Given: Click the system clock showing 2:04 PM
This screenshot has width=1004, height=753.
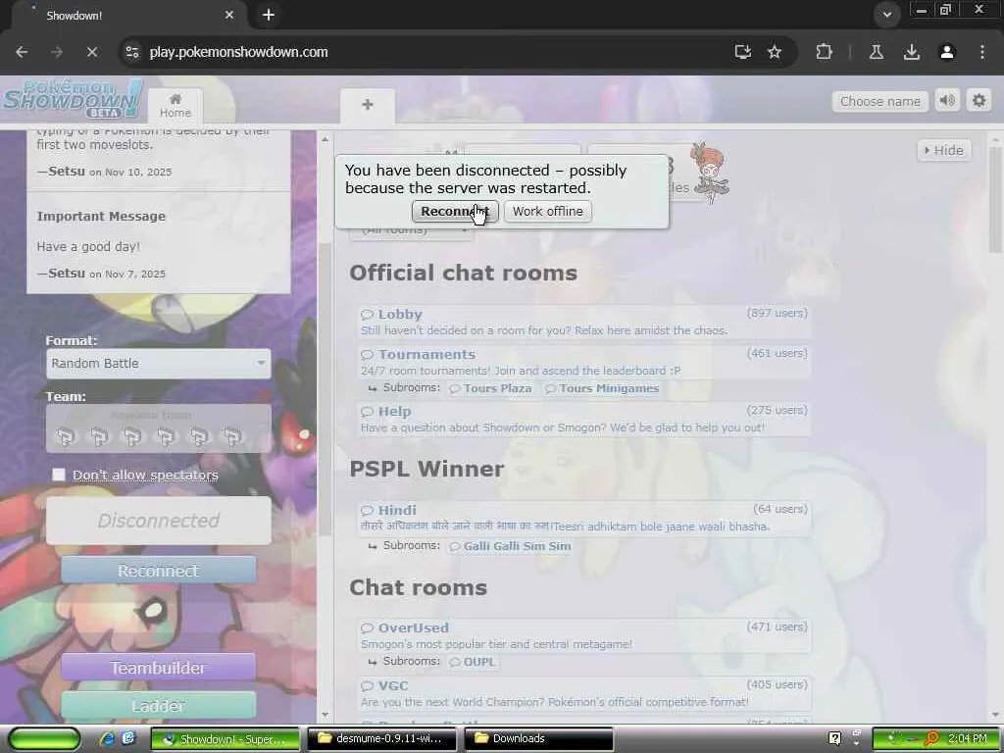Looking at the screenshot, I should [x=968, y=738].
